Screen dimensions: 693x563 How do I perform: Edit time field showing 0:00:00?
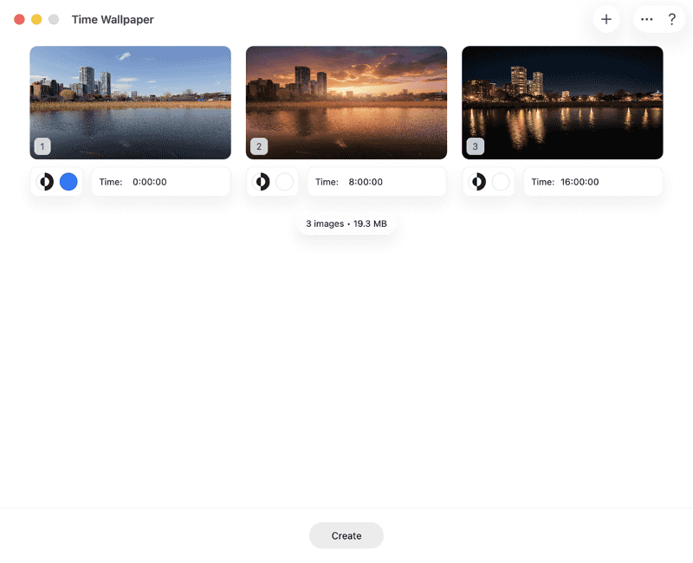point(161,182)
